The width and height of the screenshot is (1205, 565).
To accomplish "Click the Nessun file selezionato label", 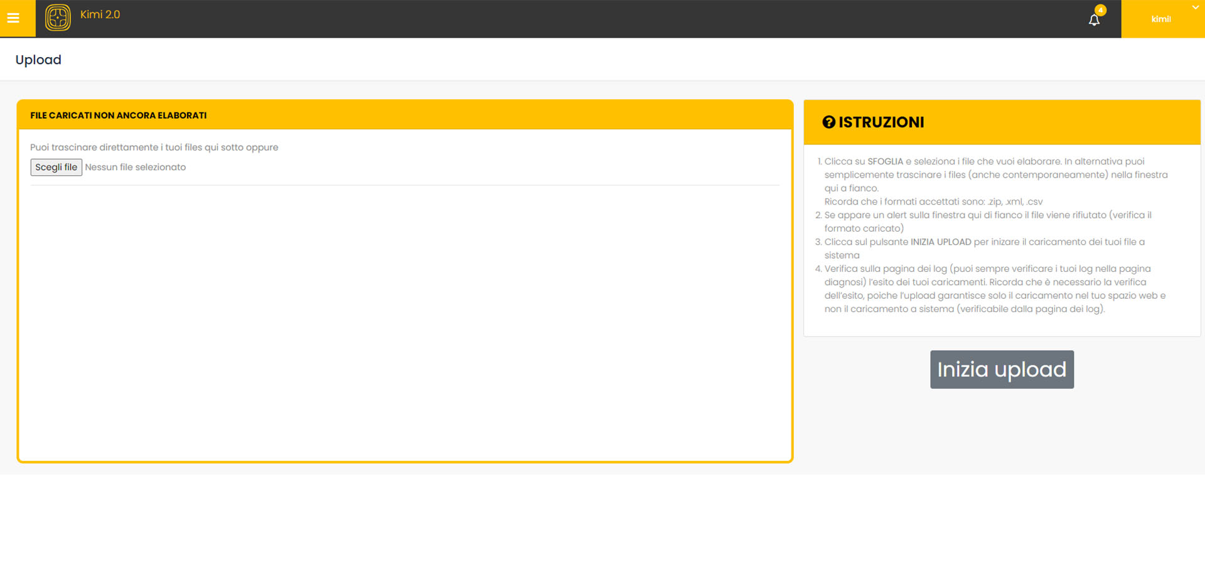I will (136, 167).
